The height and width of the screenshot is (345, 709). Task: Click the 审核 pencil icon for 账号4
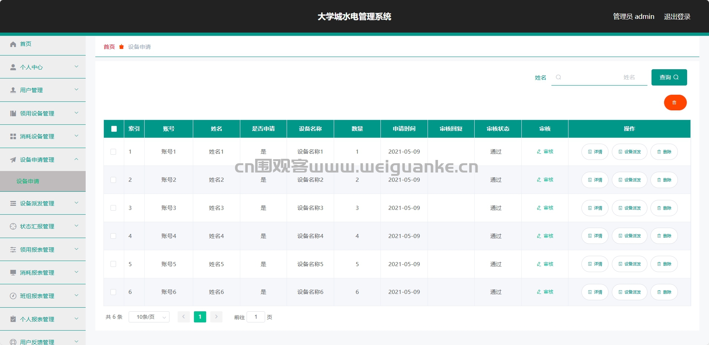click(539, 236)
